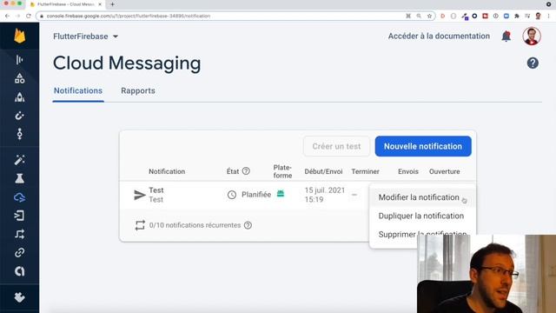Screen dimensions: 556x313
Task: Expand the FlutterFirebase project dropdown
Action: tap(116, 37)
